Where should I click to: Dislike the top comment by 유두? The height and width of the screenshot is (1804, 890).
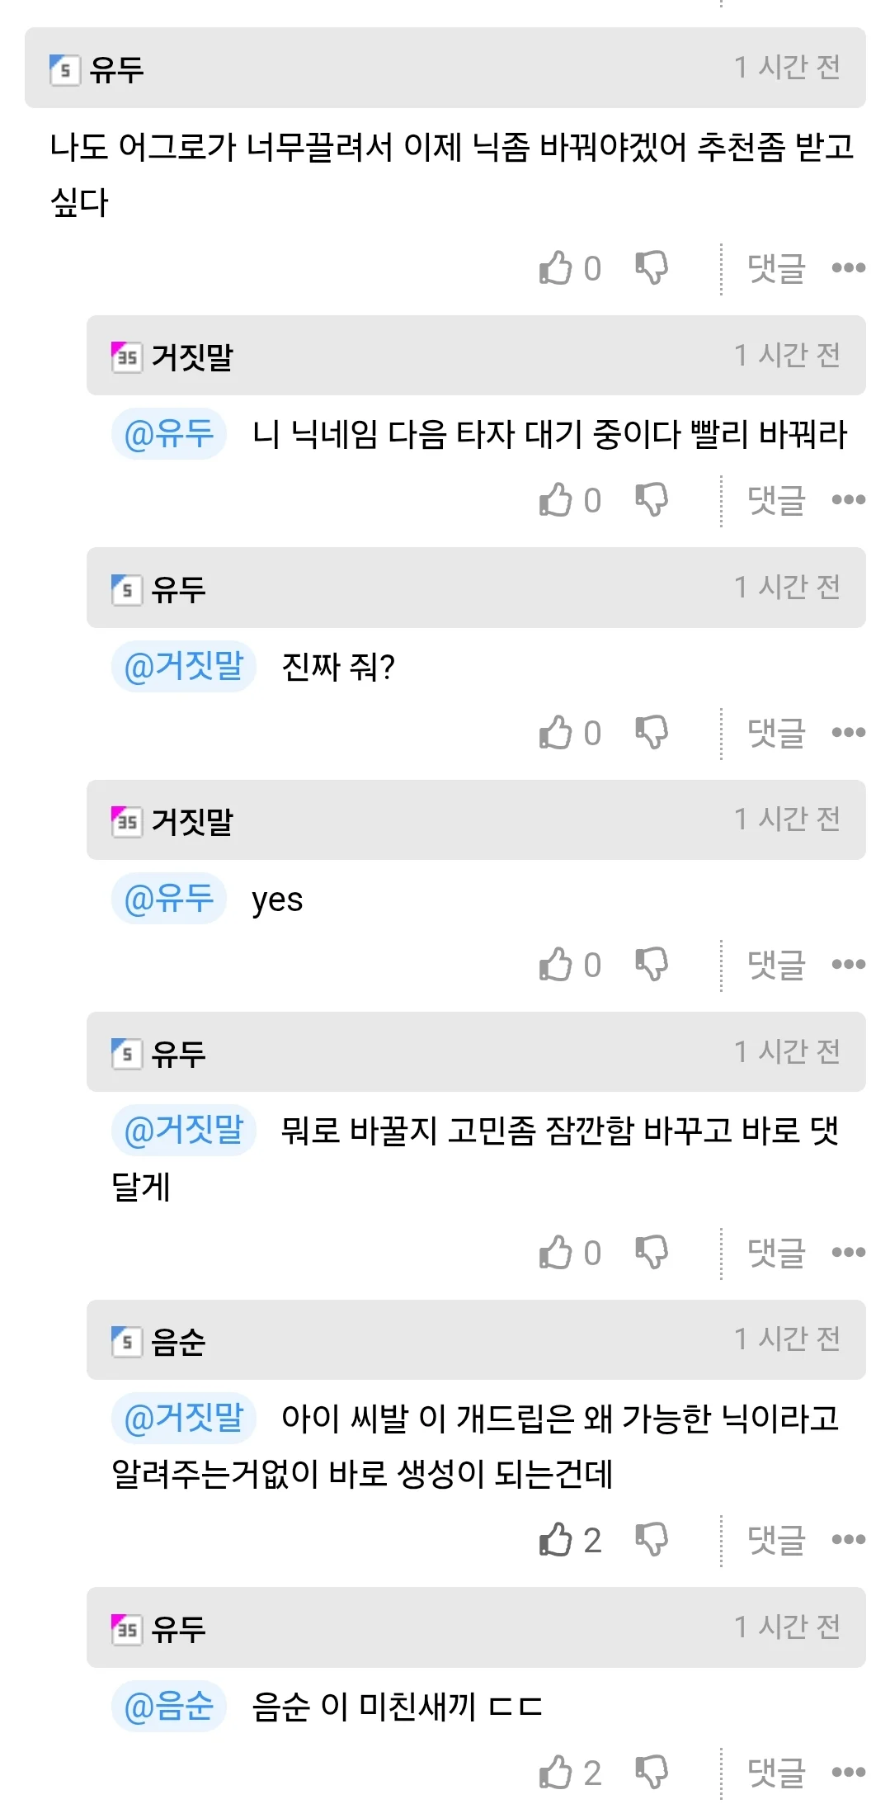point(652,268)
